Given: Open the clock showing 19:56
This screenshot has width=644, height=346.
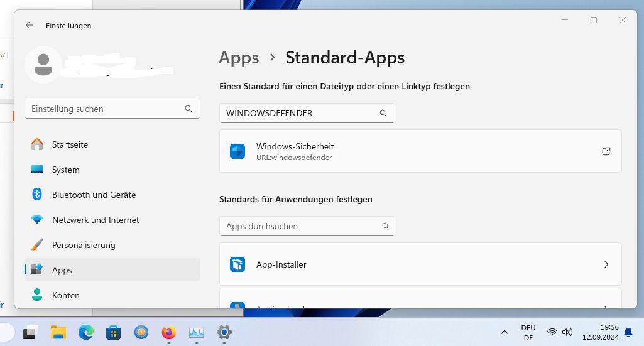Looking at the screenshot, I should coord(601,332).
